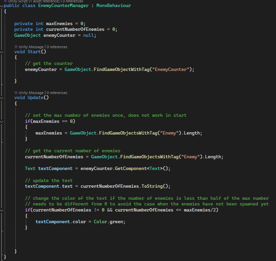Click Length on the maxEnemies assignment line
This screenshot has height=261, width=276.
[x=192, y=133]
